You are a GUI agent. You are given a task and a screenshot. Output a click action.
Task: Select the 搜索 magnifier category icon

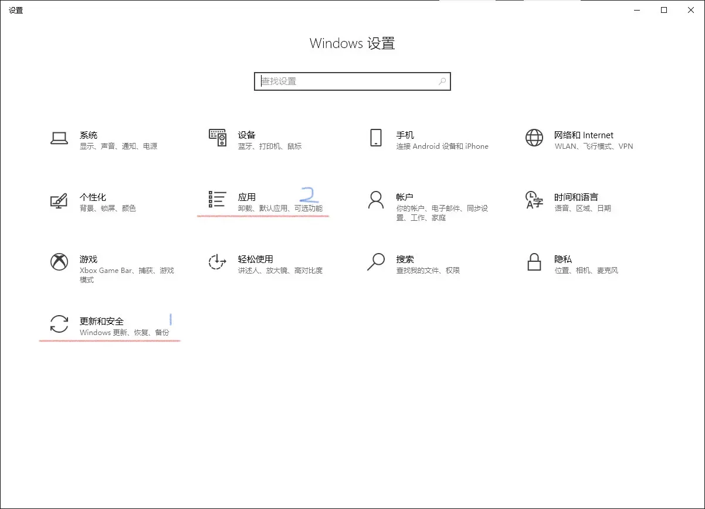tap(376, 262)
